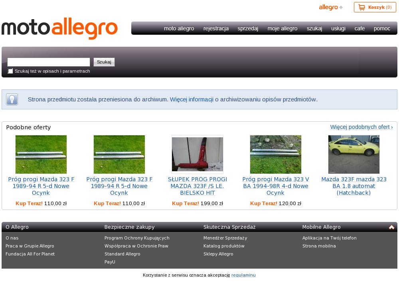Click the Szukaj search button

[104, 62]
